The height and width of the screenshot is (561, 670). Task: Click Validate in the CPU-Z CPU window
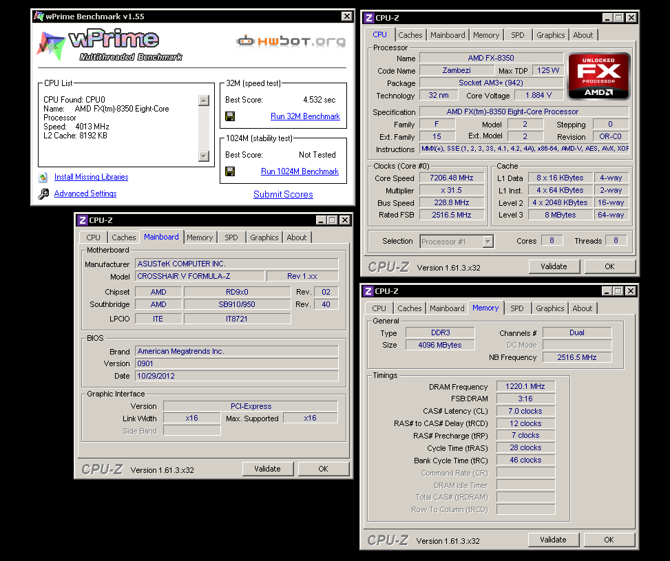pyautogui.click(x=554, y=266)
